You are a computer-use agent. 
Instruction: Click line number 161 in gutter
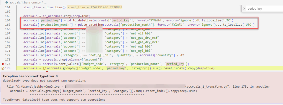pos(8,7)
